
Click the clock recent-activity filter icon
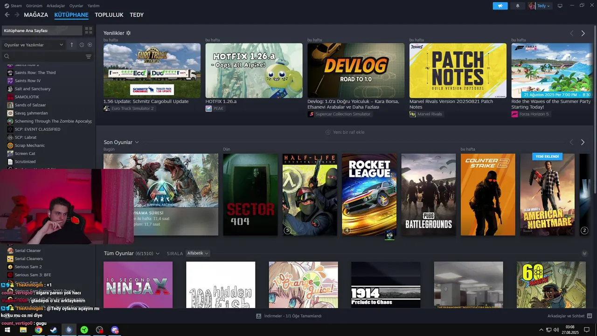pyautogui.click(x=82, y=45)
